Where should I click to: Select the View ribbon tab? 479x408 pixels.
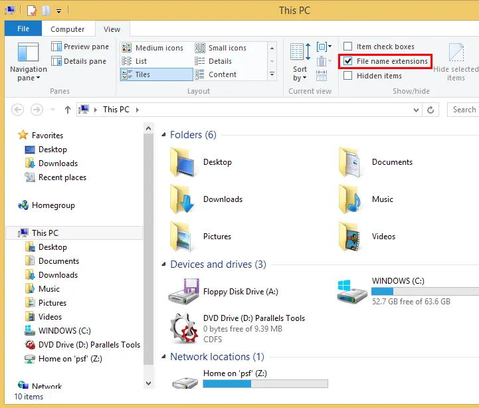(112, 29)
